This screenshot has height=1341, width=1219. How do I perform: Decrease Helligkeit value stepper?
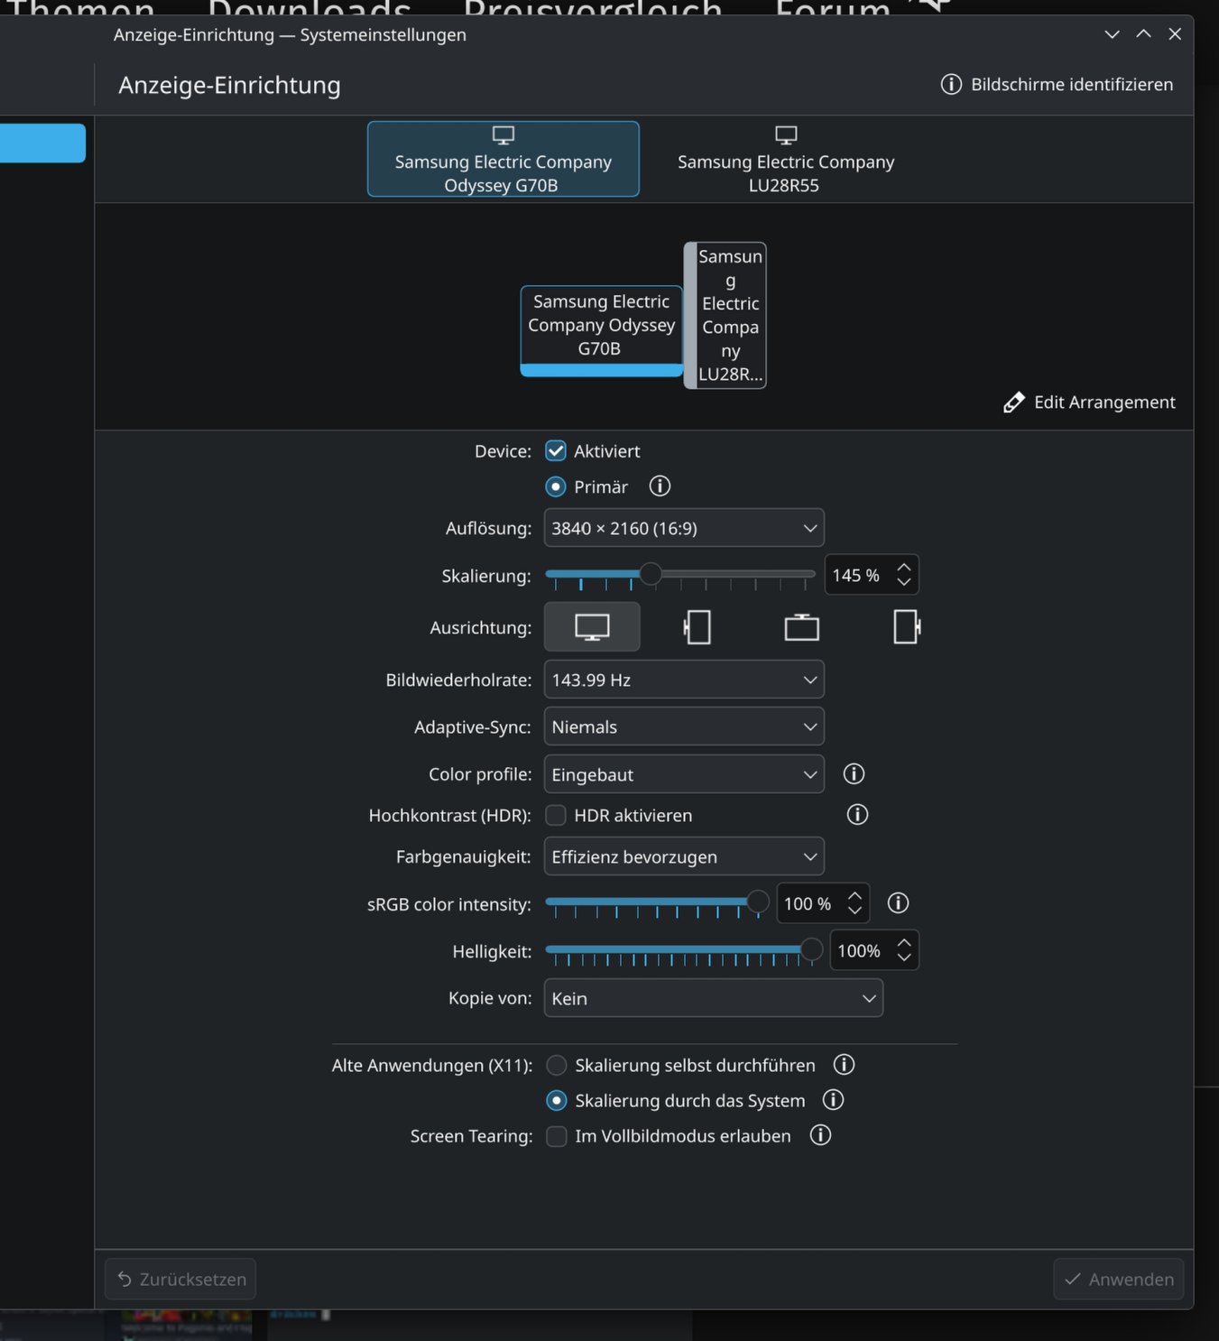[904, 957]
